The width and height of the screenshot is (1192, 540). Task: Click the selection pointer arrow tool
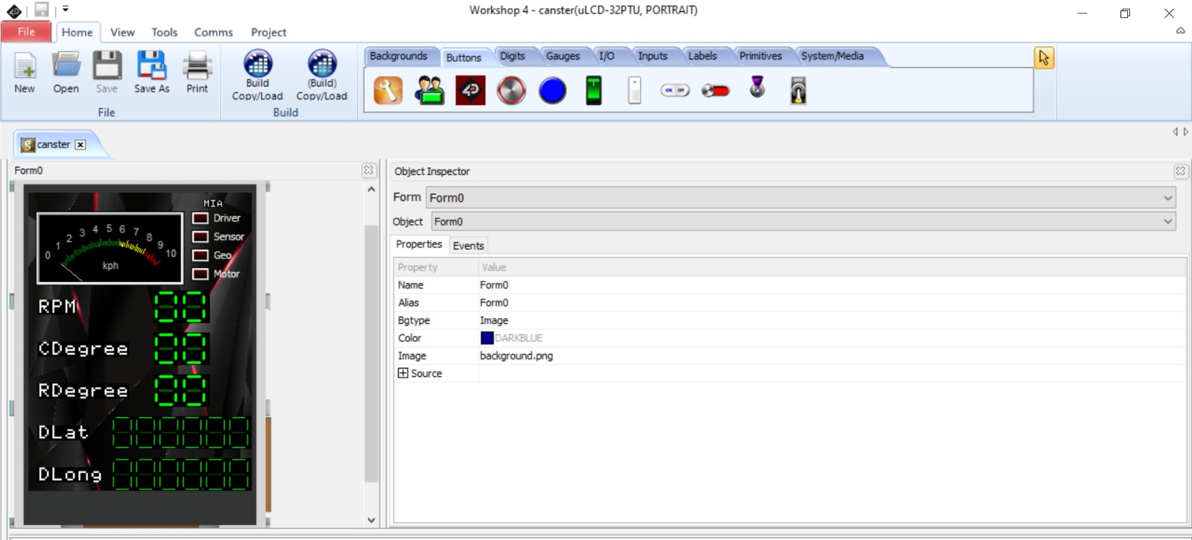click(x=1044, y=57)
